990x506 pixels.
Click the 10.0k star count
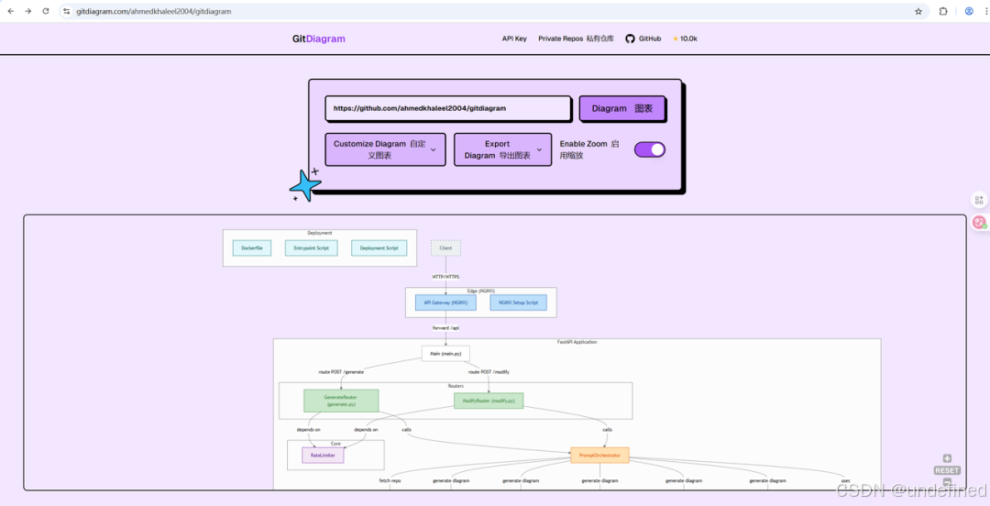(x=688, y=38)
